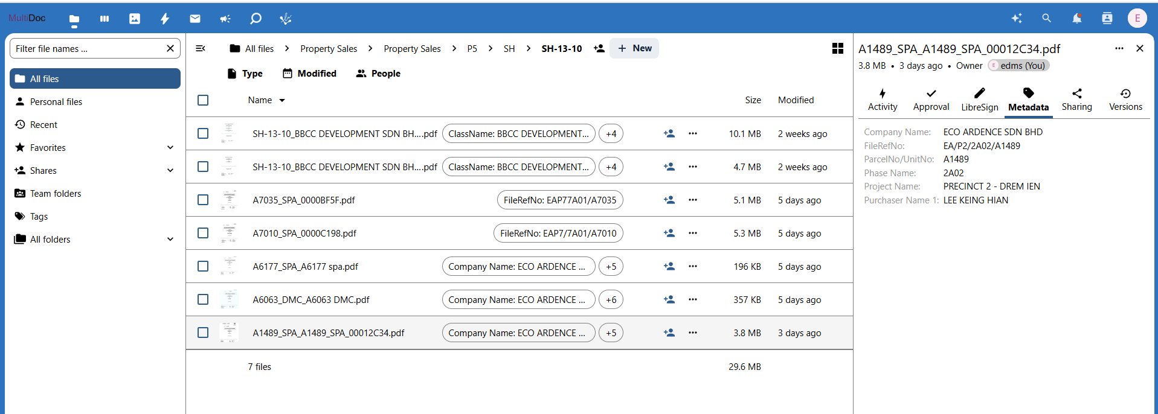
Task: Check the A1489_SPA_A1489_SPA_00012C34.pdf row checkbox
Action: tap(203, 333)
